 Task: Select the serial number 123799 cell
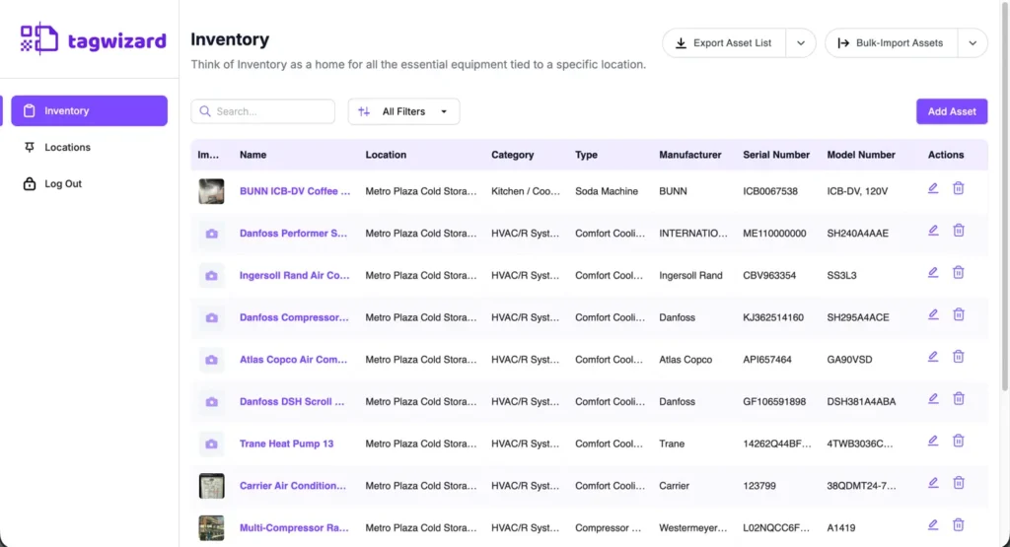(759, 485)
